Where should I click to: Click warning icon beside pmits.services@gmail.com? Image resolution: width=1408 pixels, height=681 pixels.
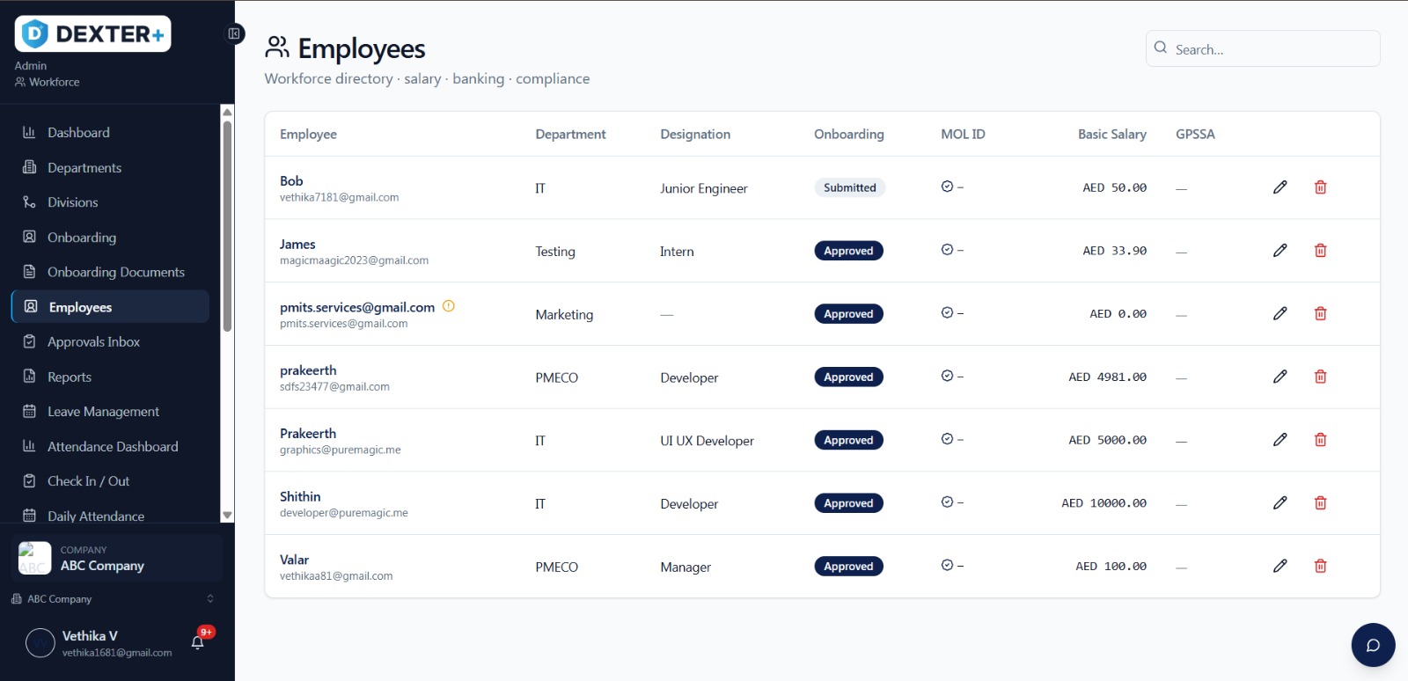tap(448, 306)
